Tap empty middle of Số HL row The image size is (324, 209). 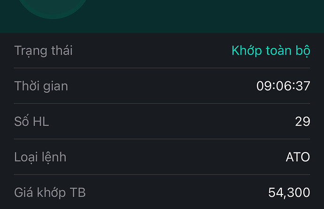[x=162, y=121]
